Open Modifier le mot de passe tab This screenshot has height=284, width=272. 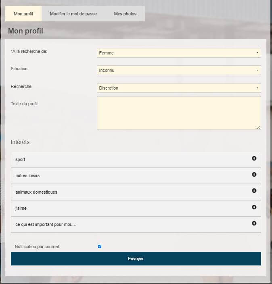click(73, 14)
